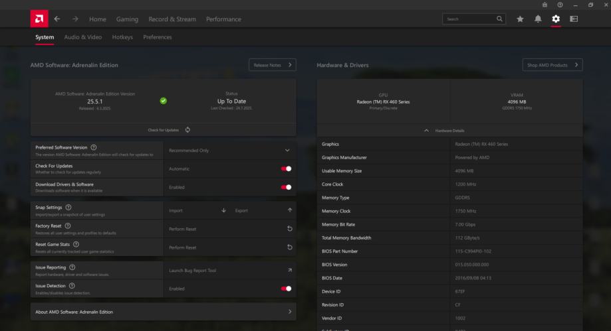Click the bug report icon in title bar
This screenshot has width=611, height=331.
pyautogui.click(x=545, y=5)
